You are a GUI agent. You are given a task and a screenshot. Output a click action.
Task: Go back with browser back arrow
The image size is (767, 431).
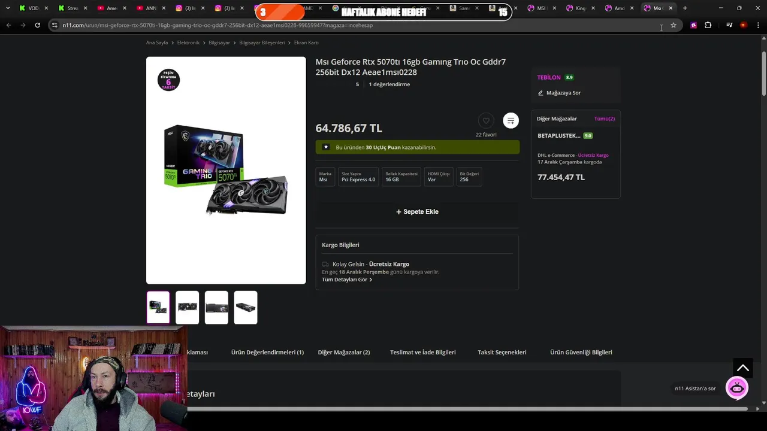click(8, 25)
